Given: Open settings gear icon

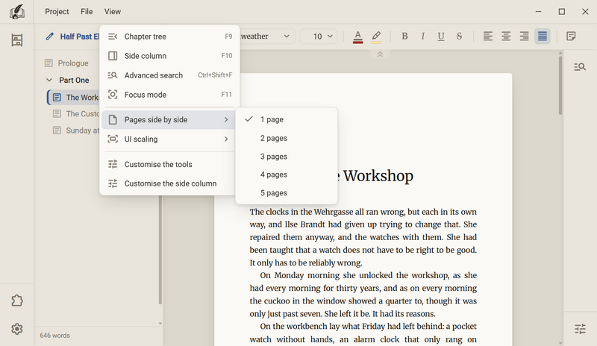Looking at the screenshot, I should pos(16,329).
